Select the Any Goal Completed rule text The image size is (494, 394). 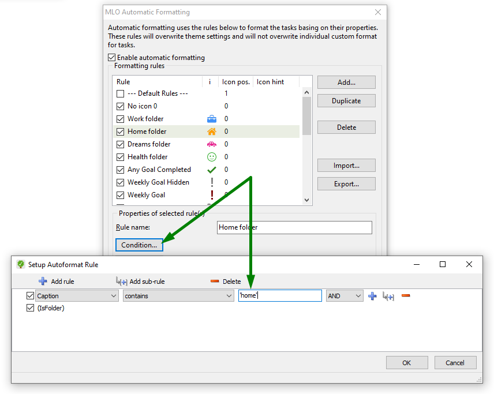click(159, 170)
